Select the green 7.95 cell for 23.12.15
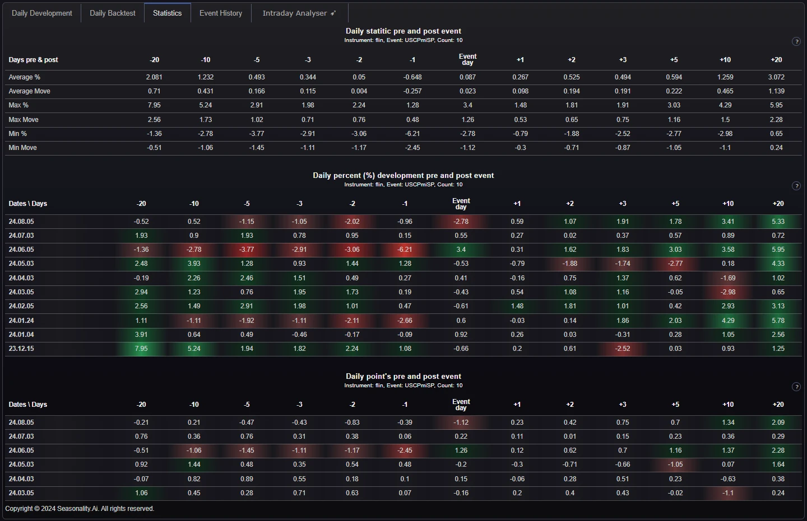 click(x=141, y=349)
